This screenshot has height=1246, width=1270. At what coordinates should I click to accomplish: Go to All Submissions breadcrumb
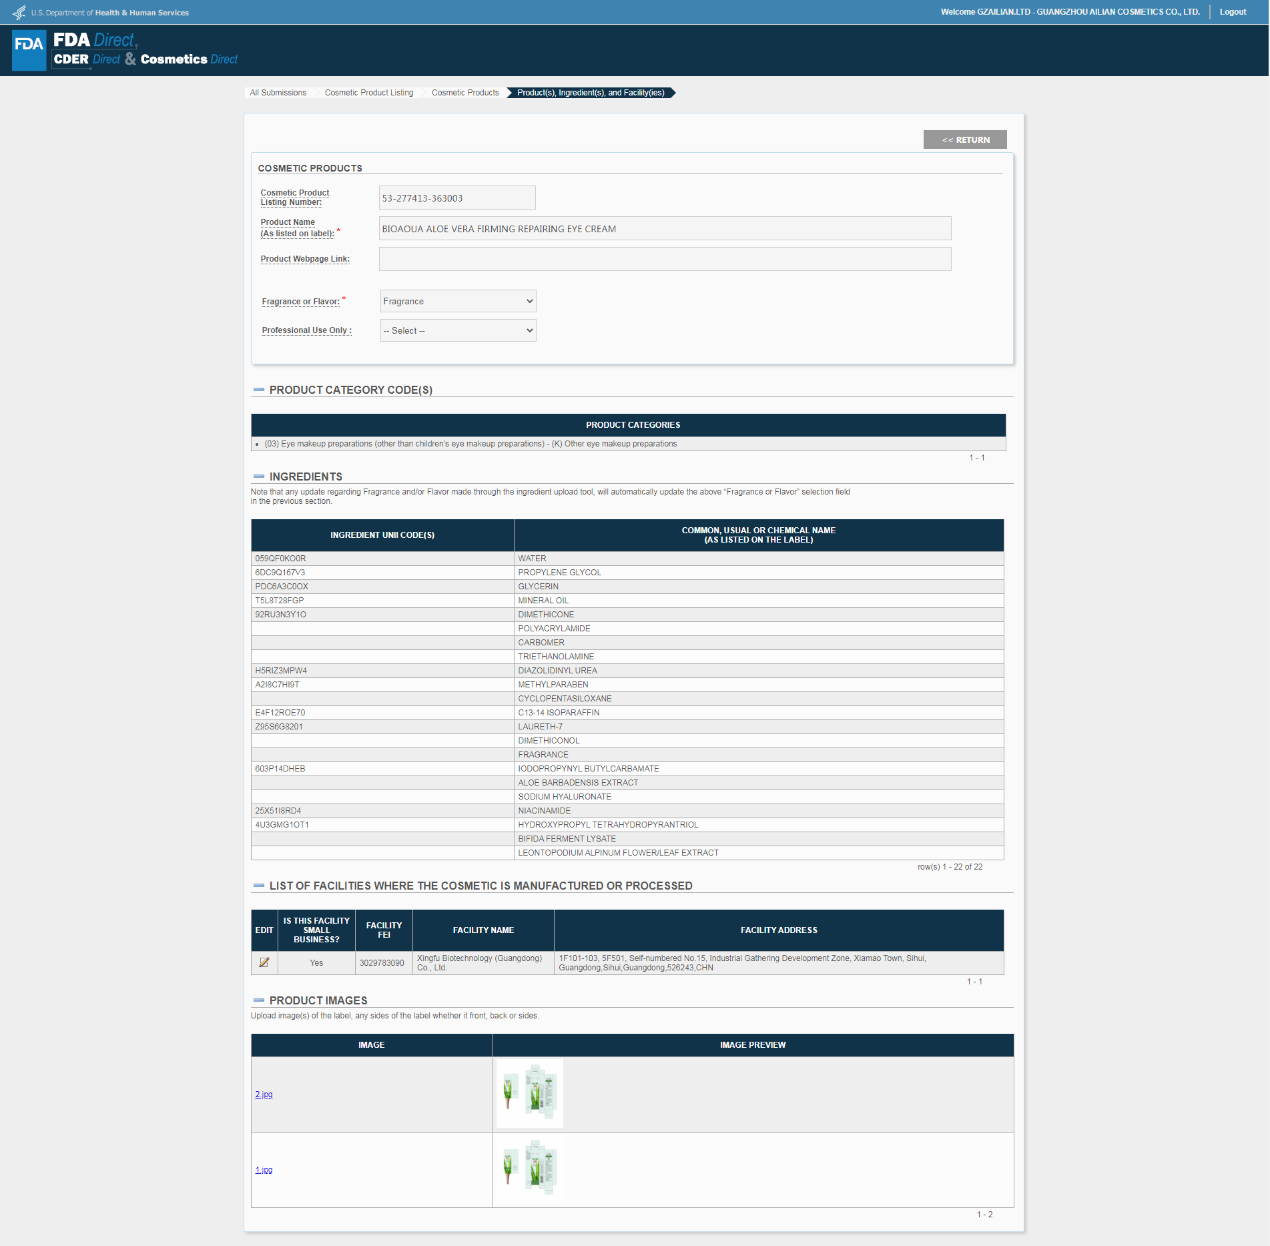278,93
